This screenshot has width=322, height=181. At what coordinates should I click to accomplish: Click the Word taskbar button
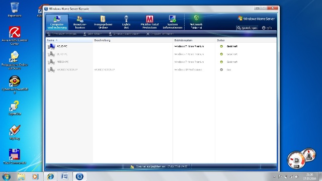tap(65, 176)
